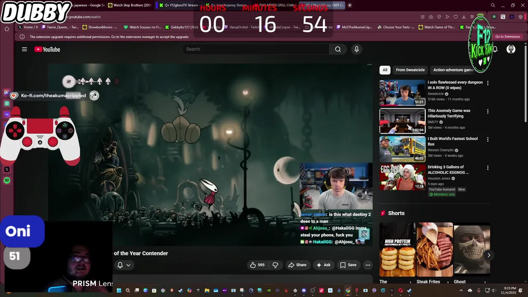
Task: Open the QR code extension icon
Action: tap(503, 17)
